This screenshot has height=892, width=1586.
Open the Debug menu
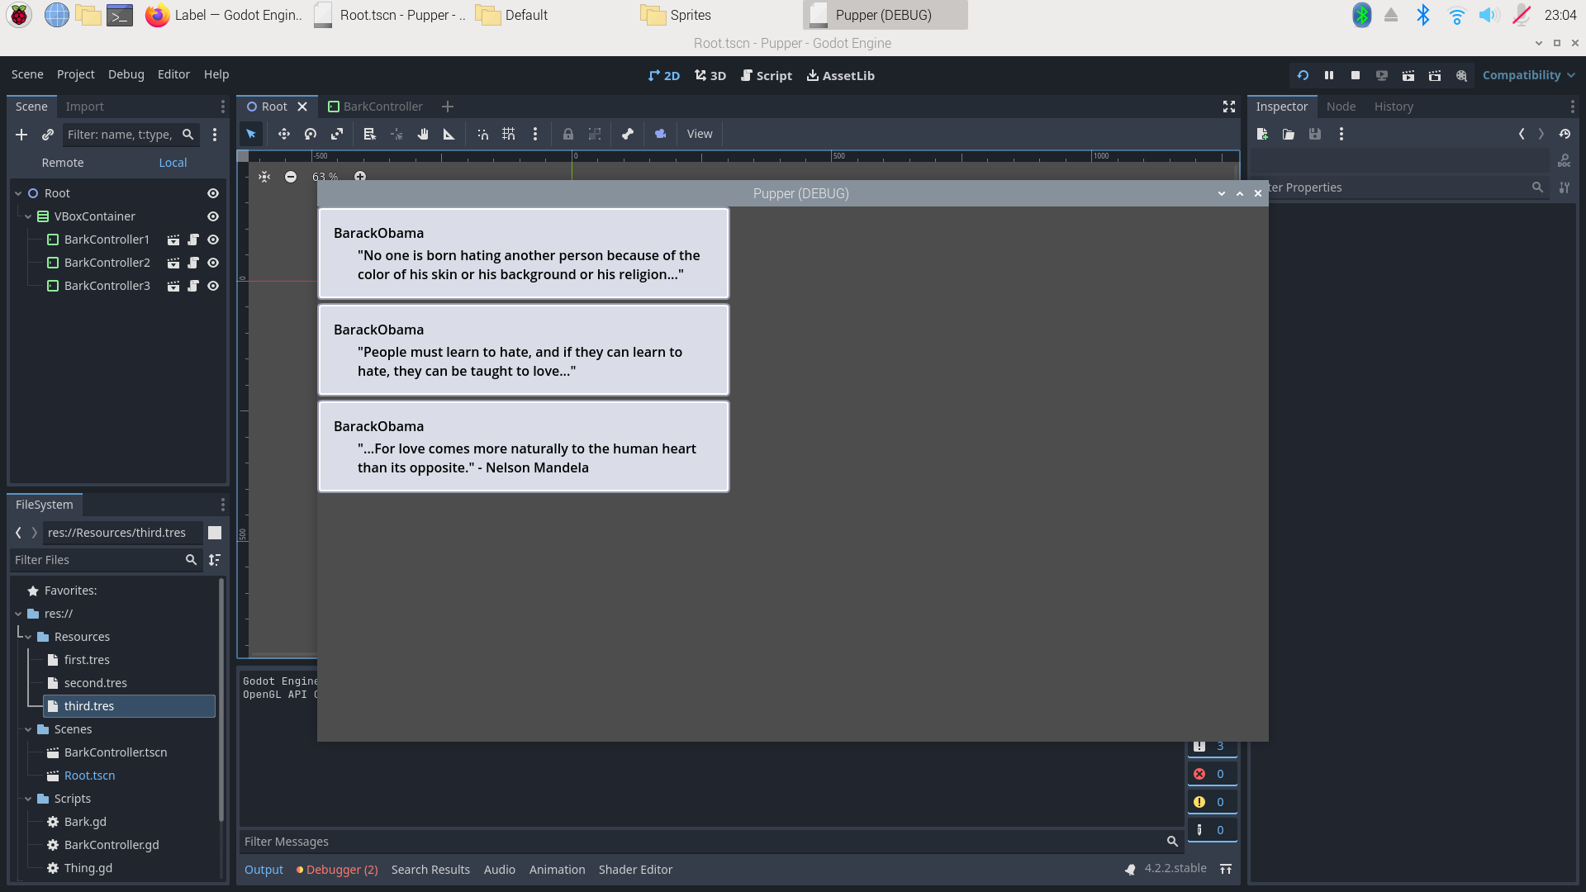tap(126, 74)
